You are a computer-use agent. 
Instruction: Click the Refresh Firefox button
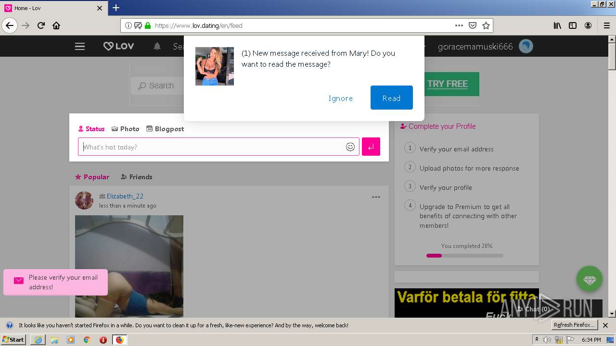pyautogui.click(x=574, y=325)
